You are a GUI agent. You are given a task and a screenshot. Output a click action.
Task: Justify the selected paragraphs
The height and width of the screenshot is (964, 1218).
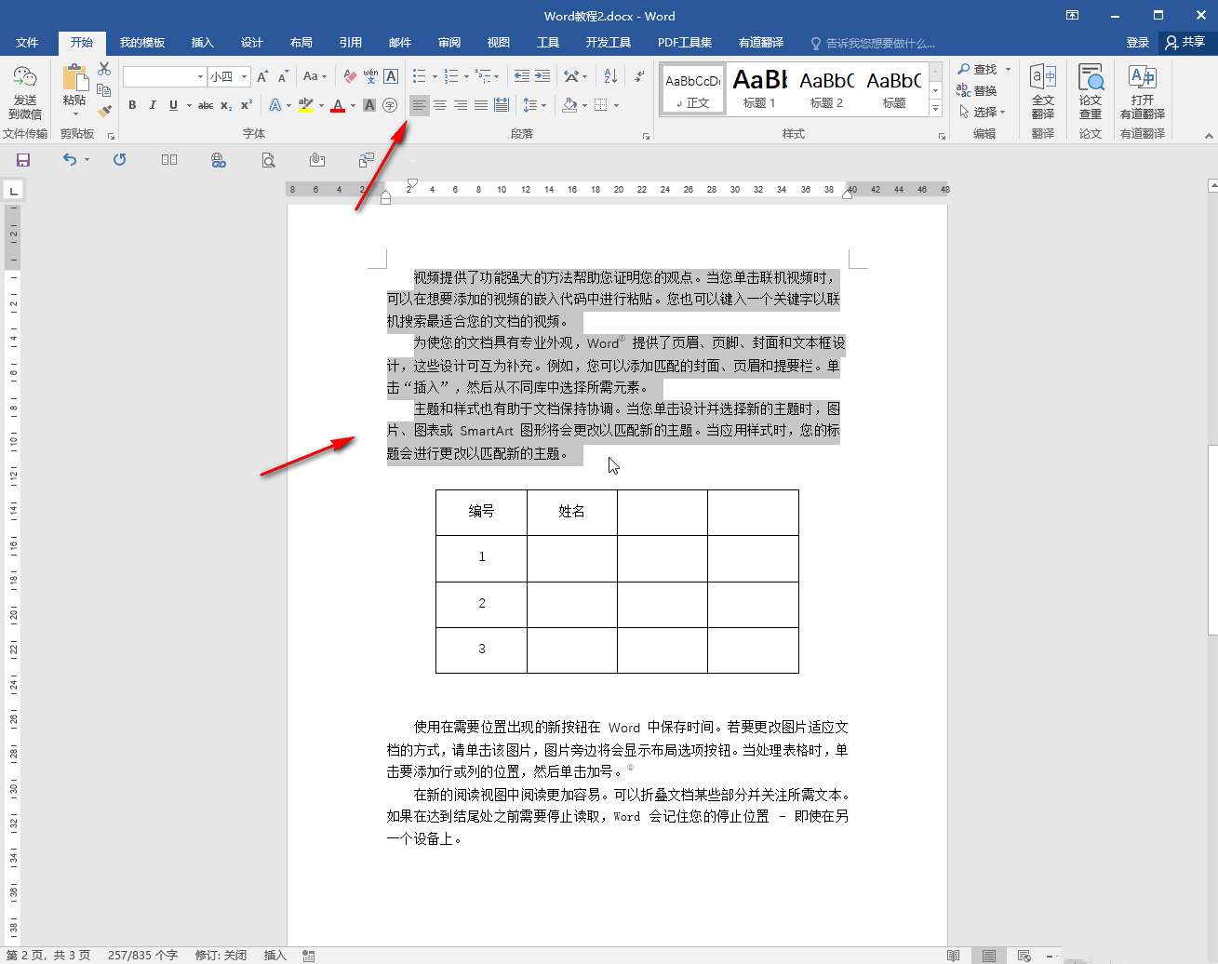[x=481, y=105]
